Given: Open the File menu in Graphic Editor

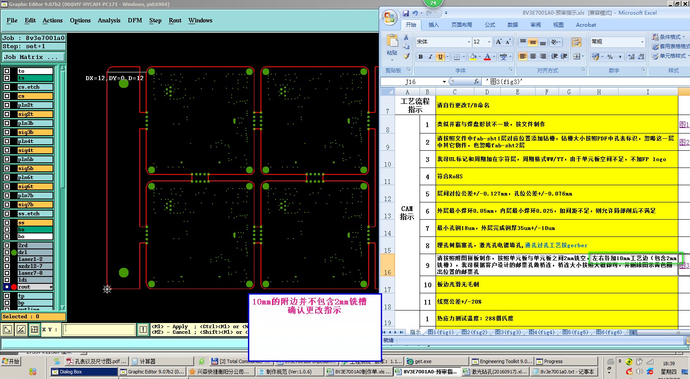Looking at the screenshot, I should [12, 20].
